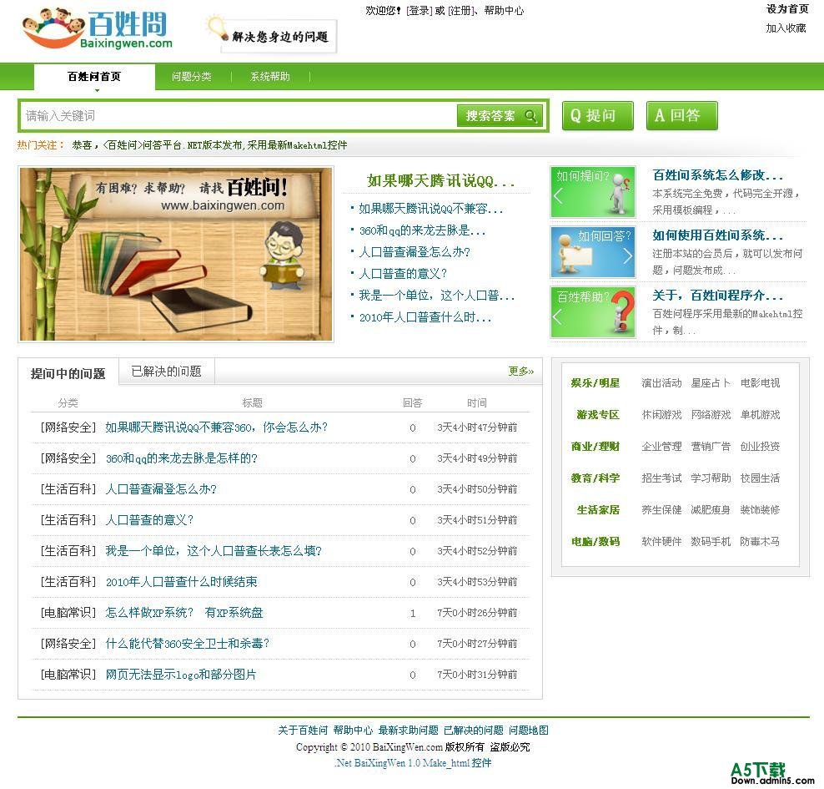This screenshot has height=789, width=824.
Task: Open the 如何回答? blue thumbnail
Action: tap(593, 252)
